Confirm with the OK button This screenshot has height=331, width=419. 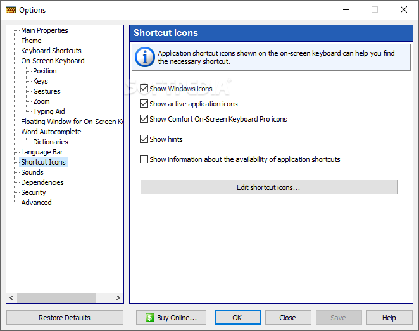point(237,318)
